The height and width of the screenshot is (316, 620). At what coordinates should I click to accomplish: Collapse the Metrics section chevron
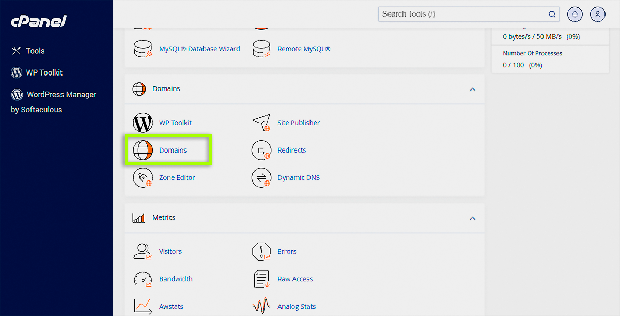click(x=472, y=218)
